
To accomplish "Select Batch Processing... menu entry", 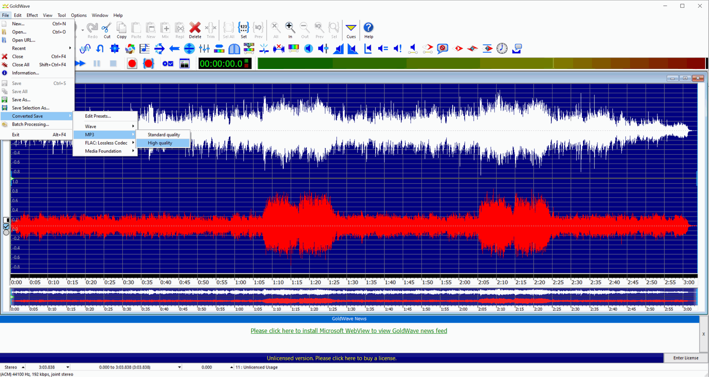I will [x=37, y=124].
